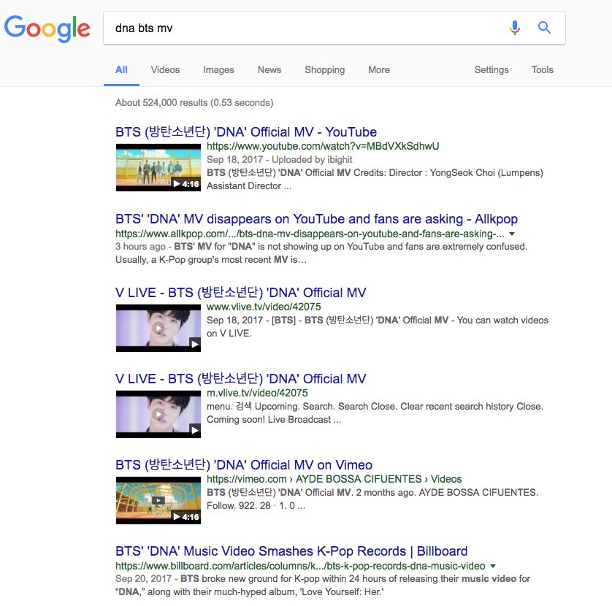Click the www.vlive.tv result thumbnail
Screen dimensions: 612x606
tap(158, 328)
